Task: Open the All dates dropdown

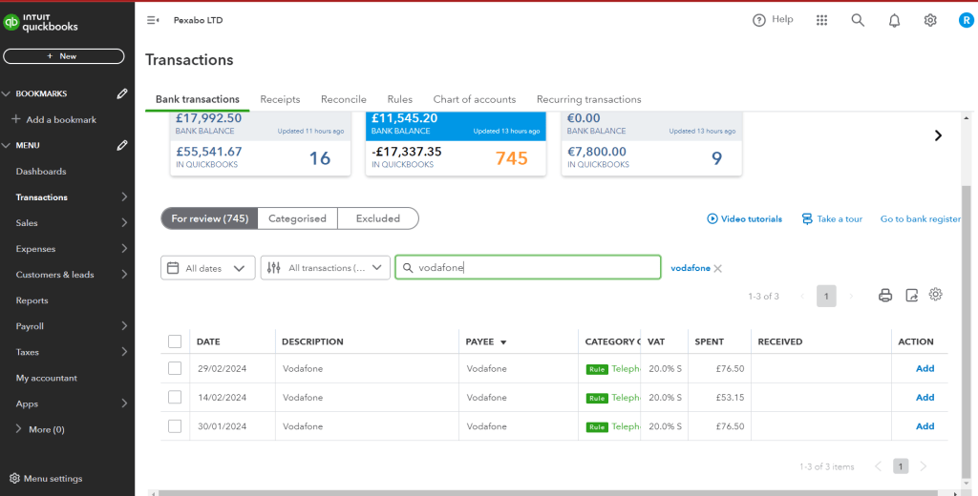Action: coord(207,268)
